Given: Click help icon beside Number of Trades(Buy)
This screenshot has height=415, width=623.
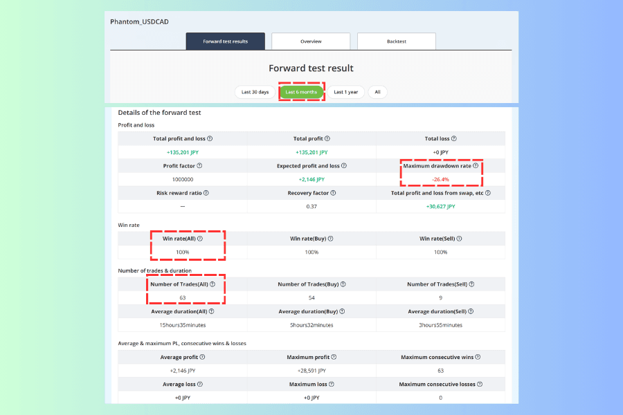Looking at the screenshot, I should pyautogui.click(x=343, y=284).
